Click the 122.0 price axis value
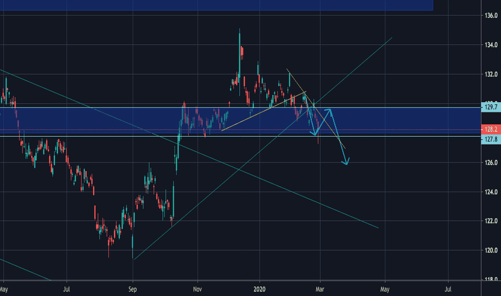 point(491,221)
